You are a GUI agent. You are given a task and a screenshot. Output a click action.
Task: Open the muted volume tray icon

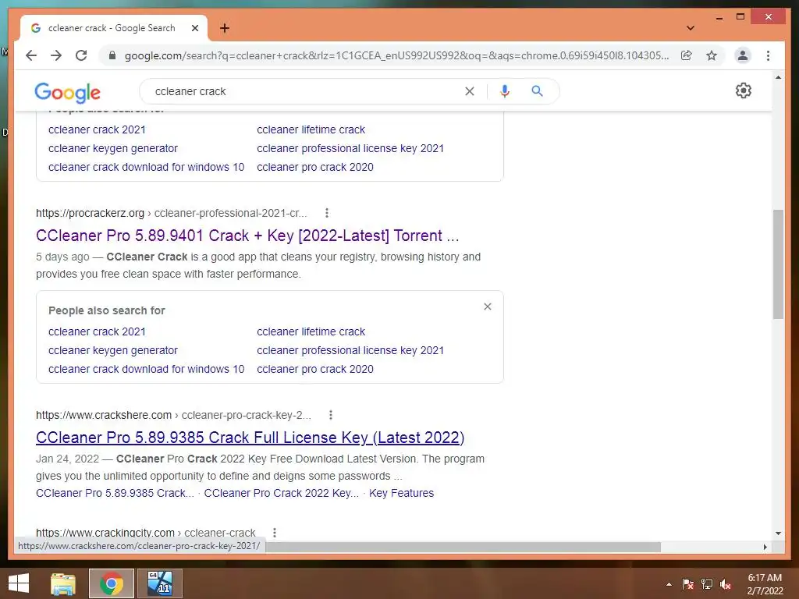click(726, 584)
